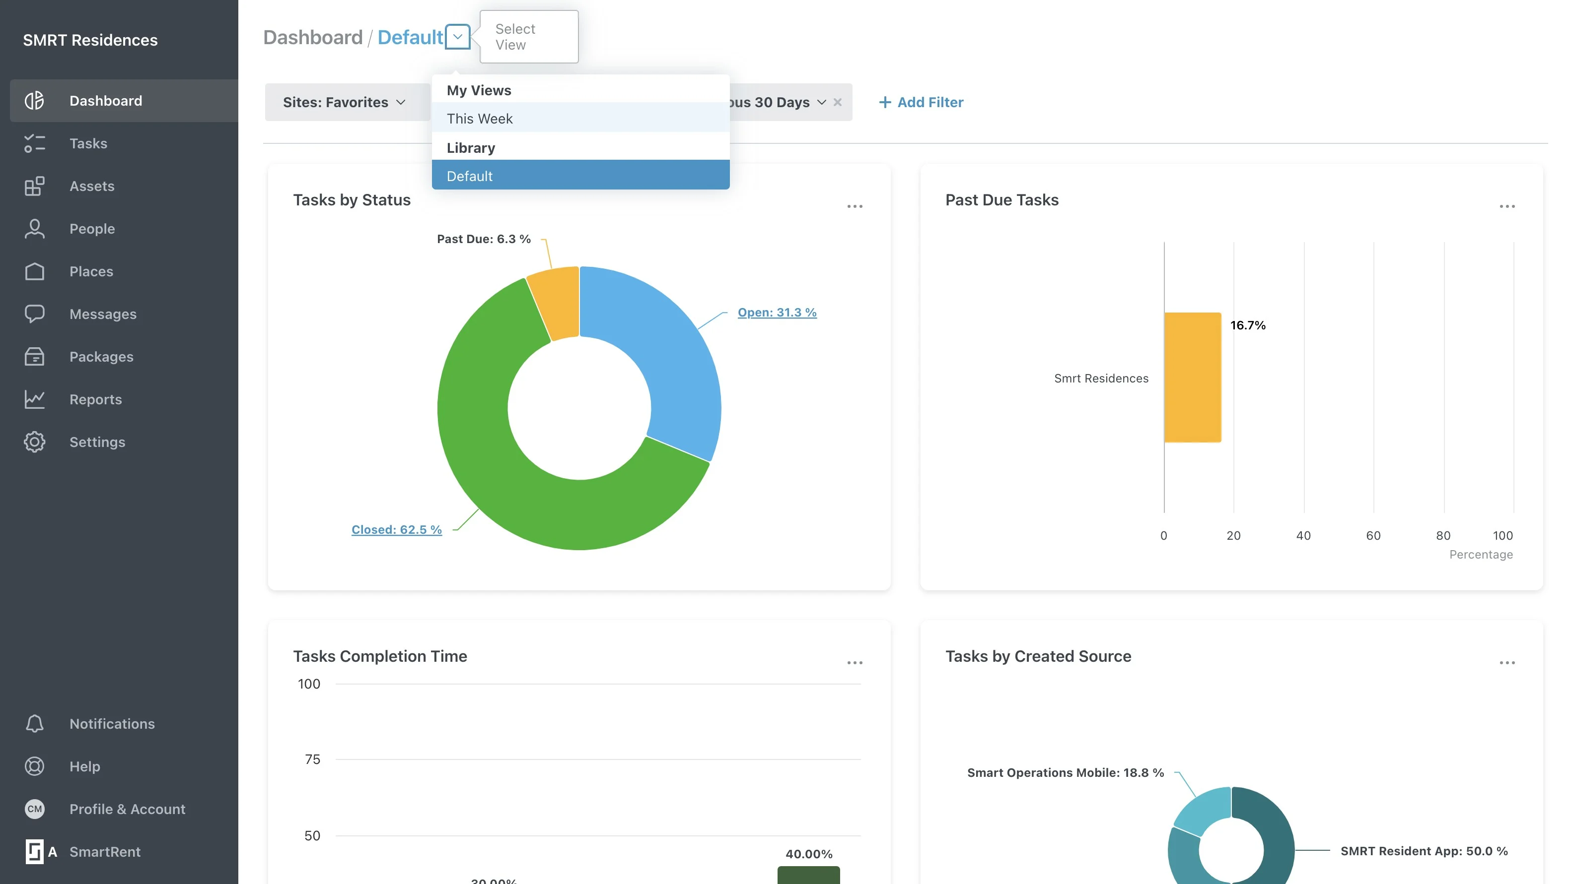Click the Help lifebuoy icon
The width and height of the screenshot is (1573, 884).
coord(34,766)
